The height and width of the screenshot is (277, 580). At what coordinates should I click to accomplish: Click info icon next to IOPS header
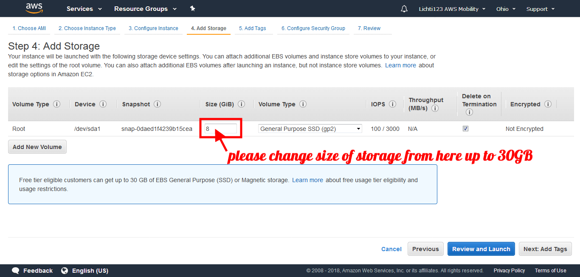tap(392, 104)
